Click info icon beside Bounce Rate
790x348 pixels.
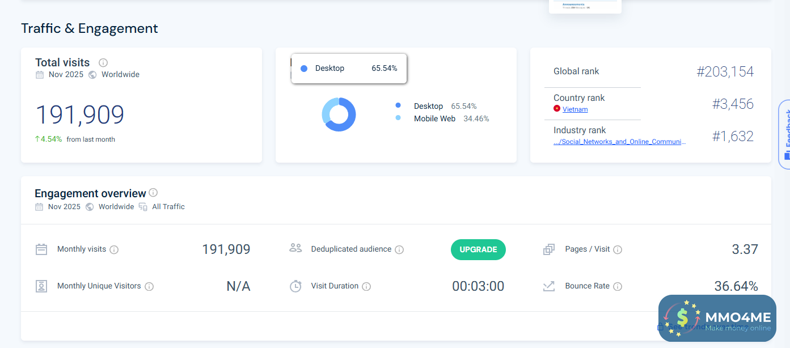click(618, 286)
